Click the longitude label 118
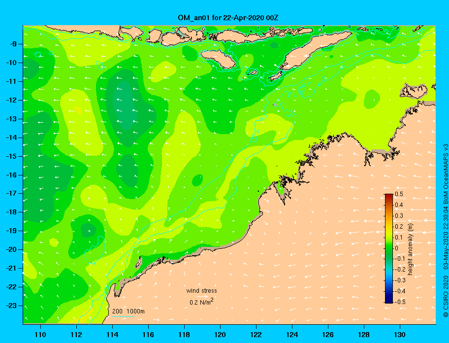Viewport: 449px width, 343px height. pos(184,335)
